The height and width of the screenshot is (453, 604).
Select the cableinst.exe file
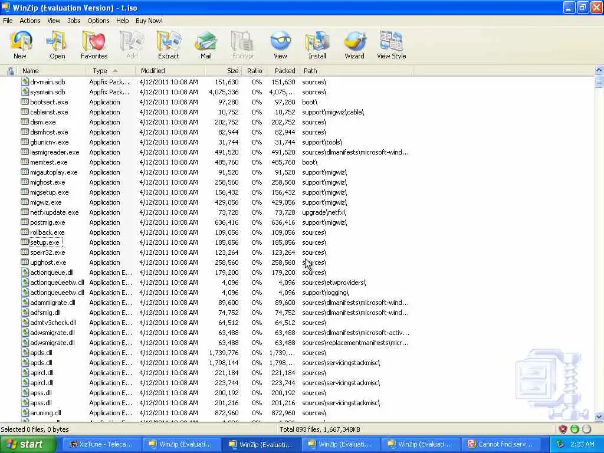49,112
